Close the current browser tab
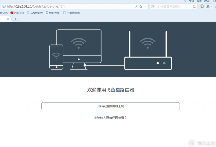216x147 pixels. [8, 19]
